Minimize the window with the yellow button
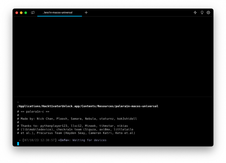226x163 pixels. coord(21,13)
